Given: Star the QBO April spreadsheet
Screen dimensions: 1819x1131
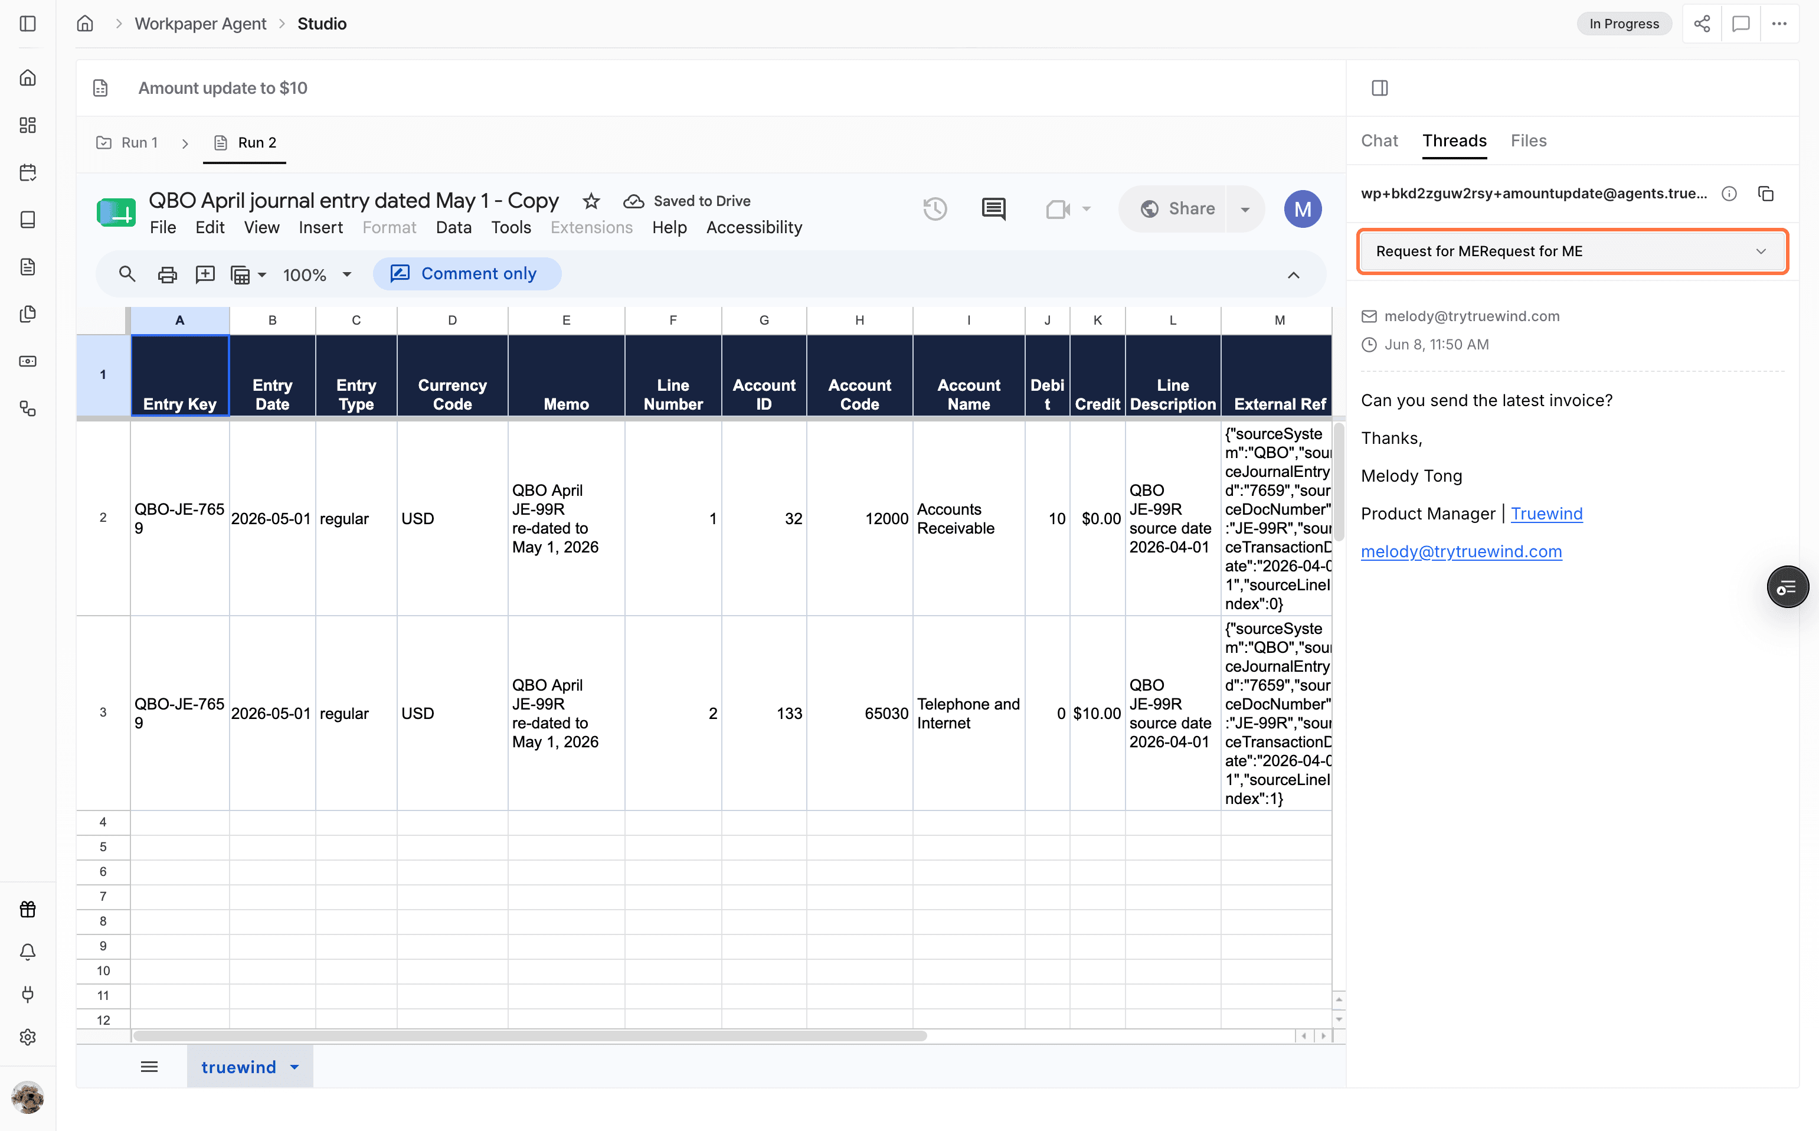Looking at the screenshot, I should [591, 201].
